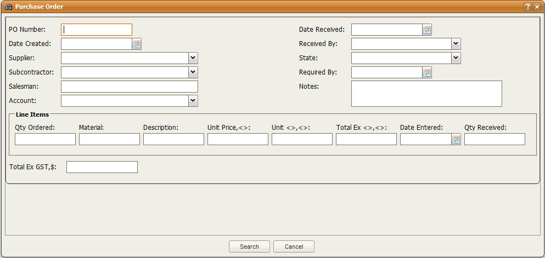Open the Received By dropdown list
This screenshot has height=258, width=545.
pos(456,44)
